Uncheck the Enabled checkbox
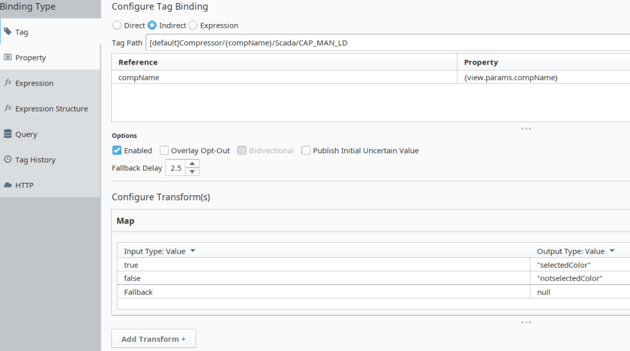This screenshot has height=351, width=630. click(x=117, y=150)
